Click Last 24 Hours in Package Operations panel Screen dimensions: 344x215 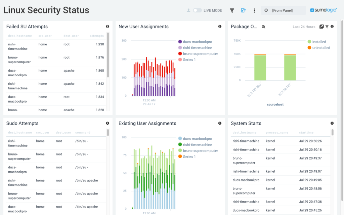point(304,27)
